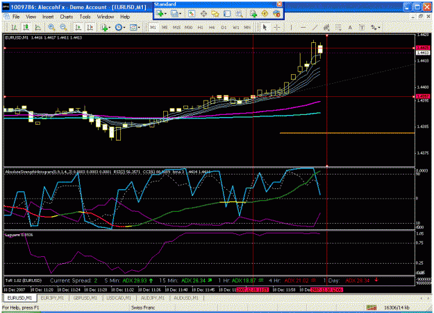Screen dimensions: 434x313
Task: Open the indicators list dropdown
Action: coord(106,27)
